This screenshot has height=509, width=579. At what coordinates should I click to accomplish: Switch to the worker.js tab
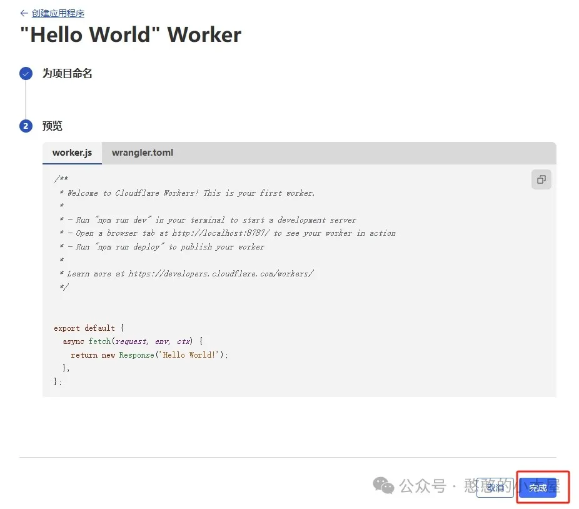coord(72,153)
